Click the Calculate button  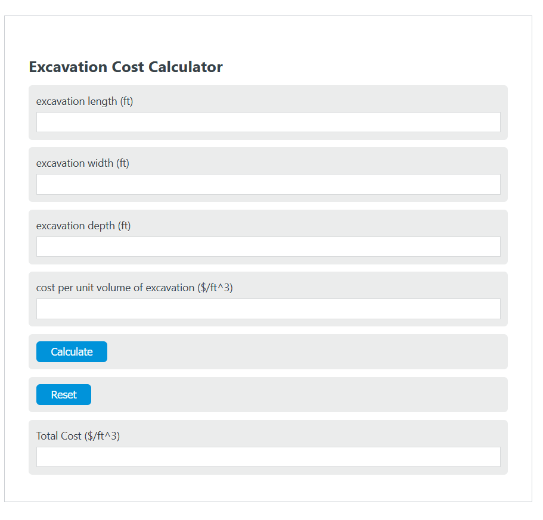(x=72, y=351)
